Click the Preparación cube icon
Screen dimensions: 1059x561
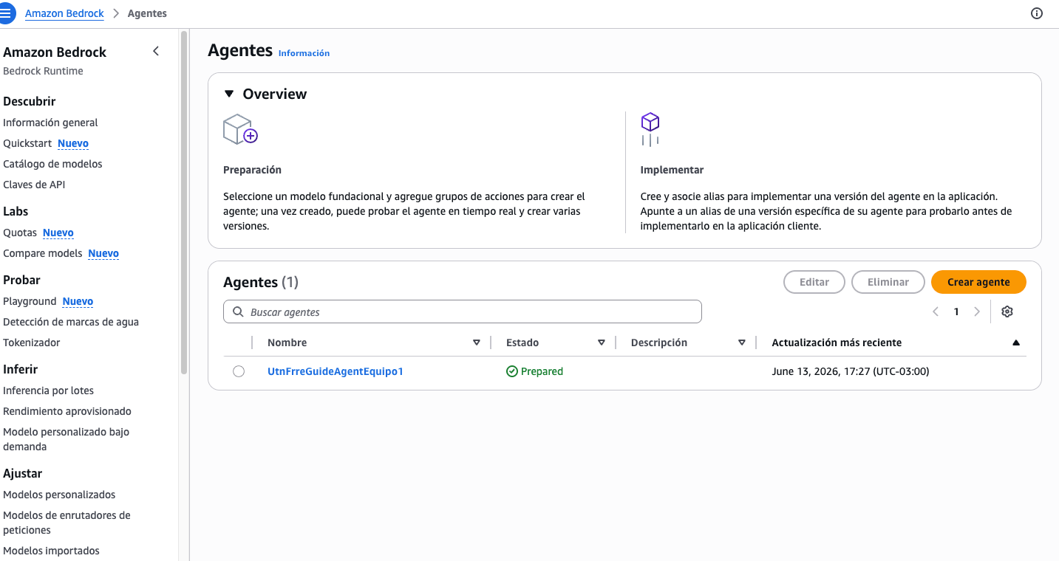click(x=240, y=129)
